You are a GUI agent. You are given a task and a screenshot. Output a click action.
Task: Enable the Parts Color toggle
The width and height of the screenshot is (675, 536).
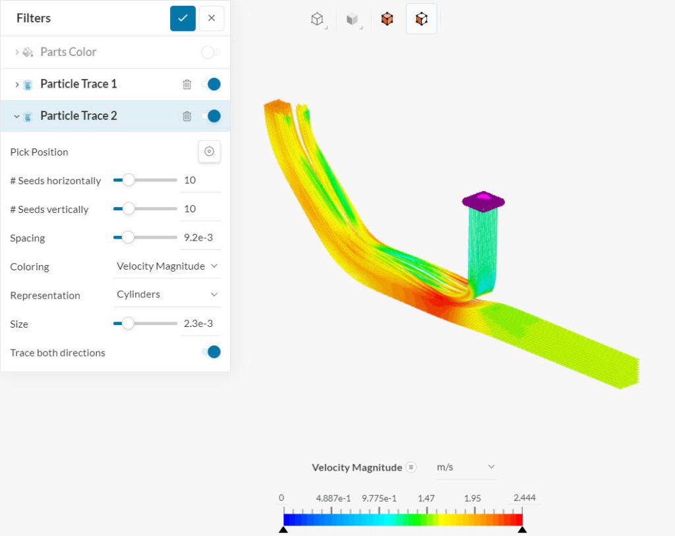pos(211,52)
